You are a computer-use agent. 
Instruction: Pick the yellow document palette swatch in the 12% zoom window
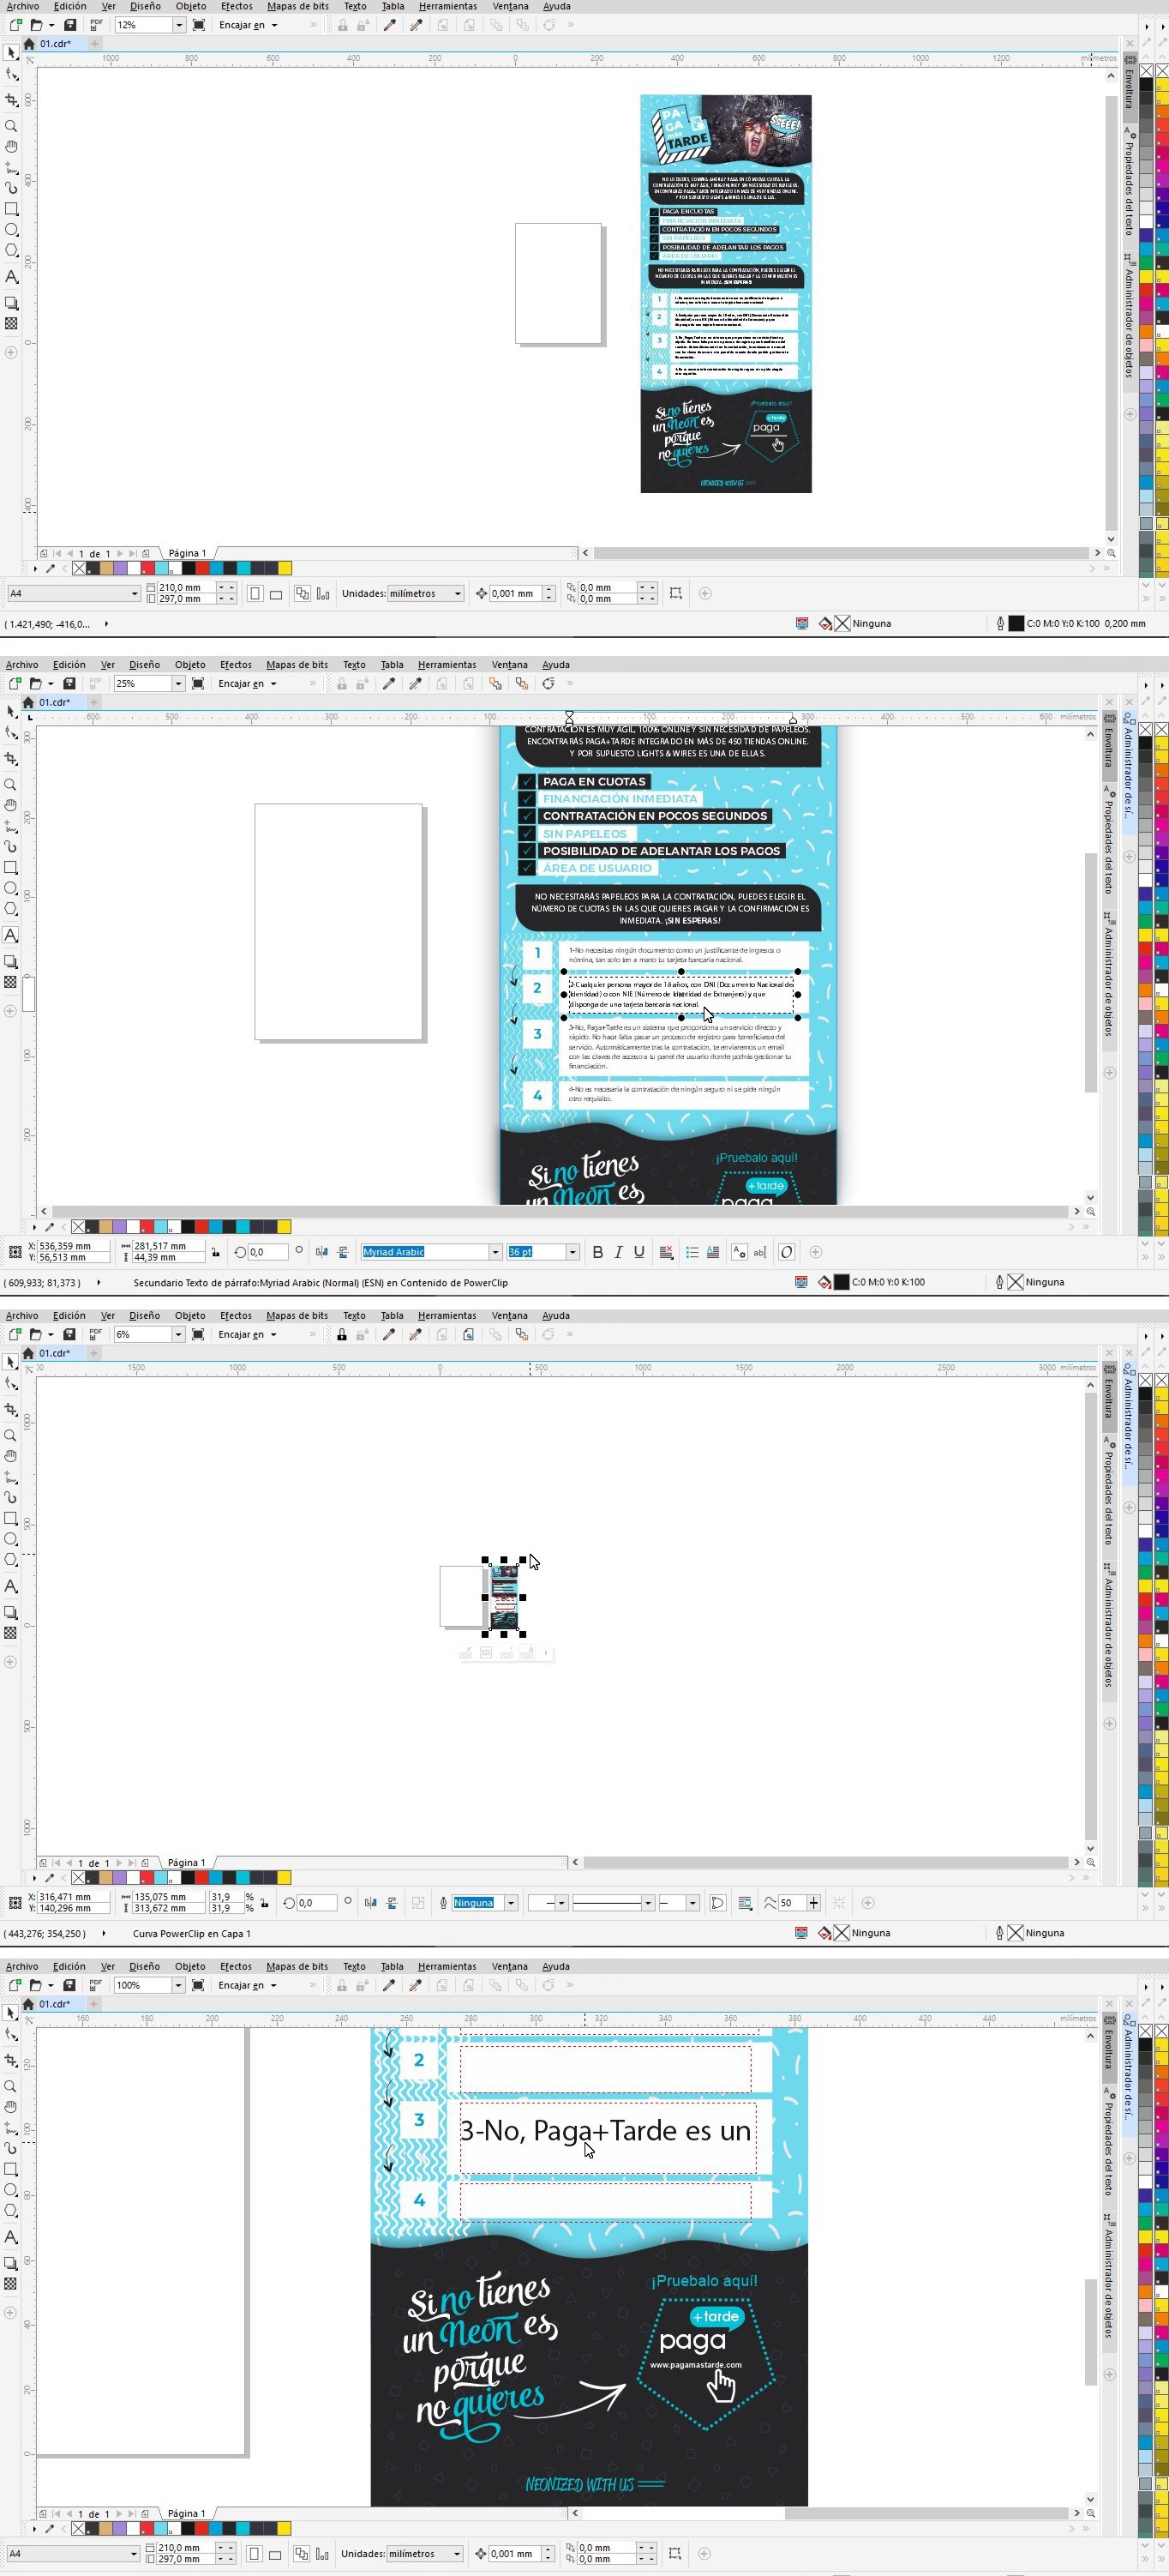point(285,568)
